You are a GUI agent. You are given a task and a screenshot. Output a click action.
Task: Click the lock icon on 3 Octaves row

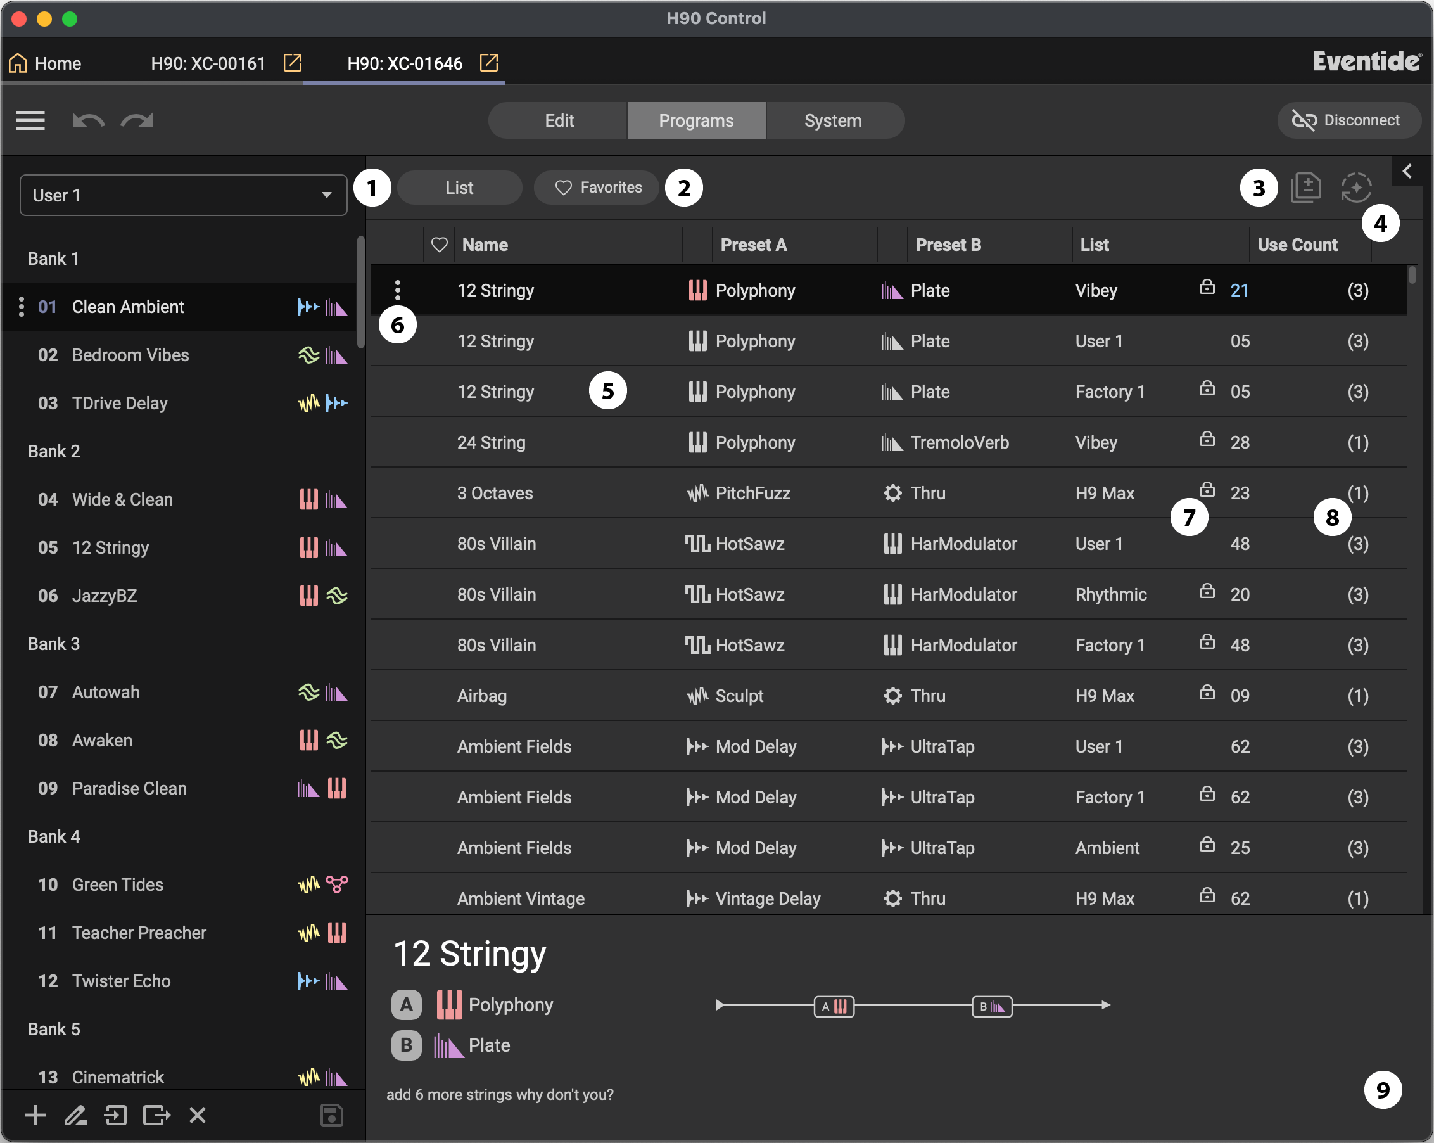pos(1207,490)
